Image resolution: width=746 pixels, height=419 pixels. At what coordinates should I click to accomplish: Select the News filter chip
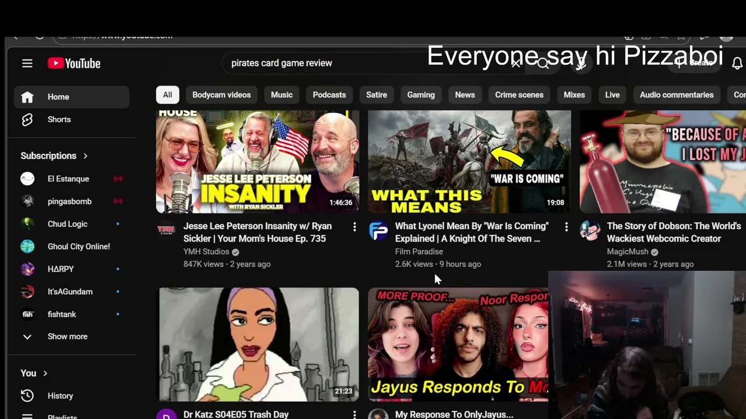pyautogui.click(x=465, y=95)
